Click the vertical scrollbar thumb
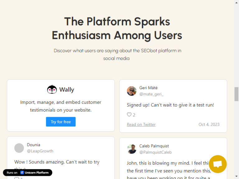 (237, 94)
